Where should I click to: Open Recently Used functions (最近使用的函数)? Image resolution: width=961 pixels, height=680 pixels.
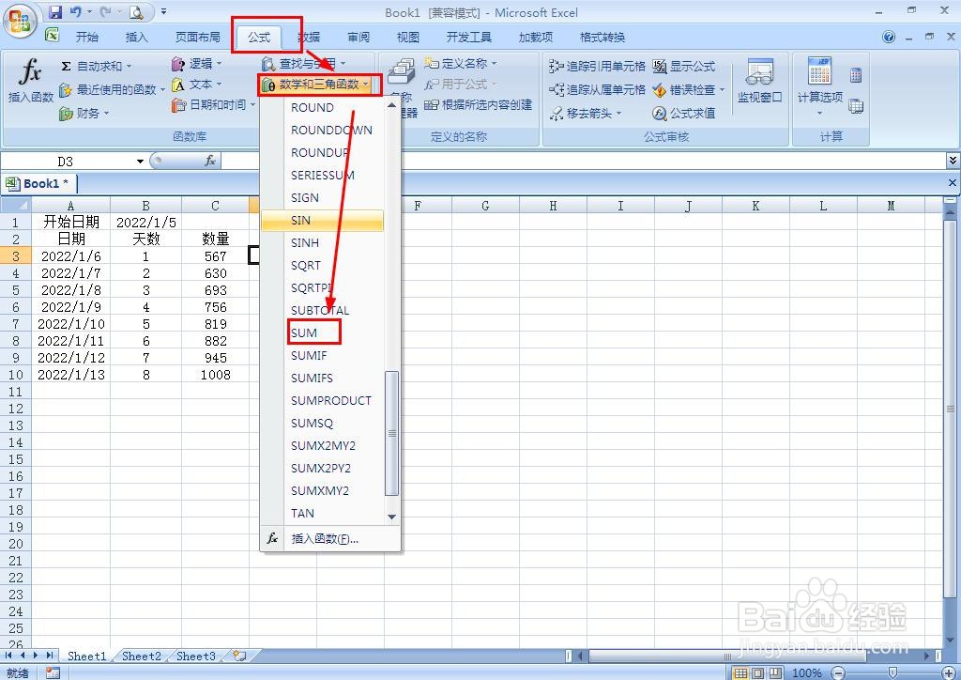point(112,89)
